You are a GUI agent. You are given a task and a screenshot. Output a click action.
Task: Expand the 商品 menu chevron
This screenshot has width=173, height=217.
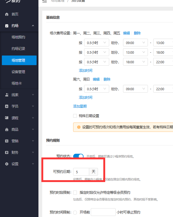click(x=33, y=129)
